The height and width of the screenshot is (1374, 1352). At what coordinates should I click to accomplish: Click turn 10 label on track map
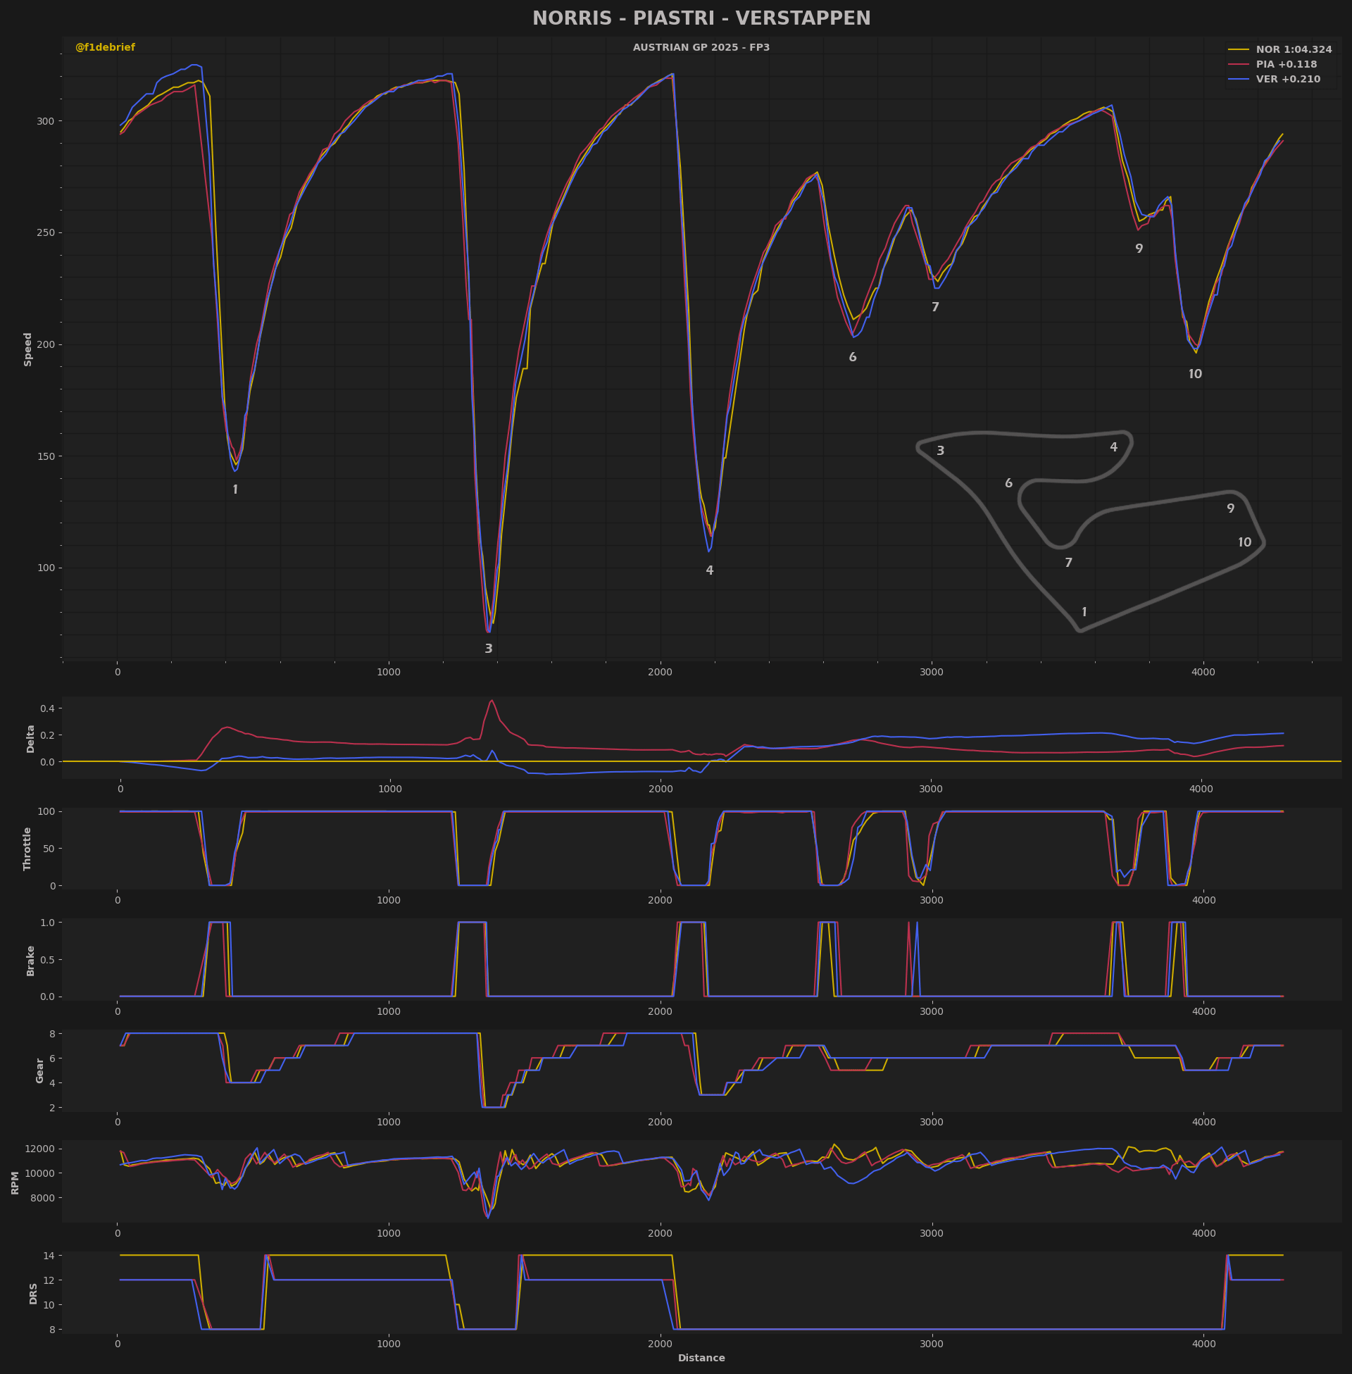[1244, 542]
